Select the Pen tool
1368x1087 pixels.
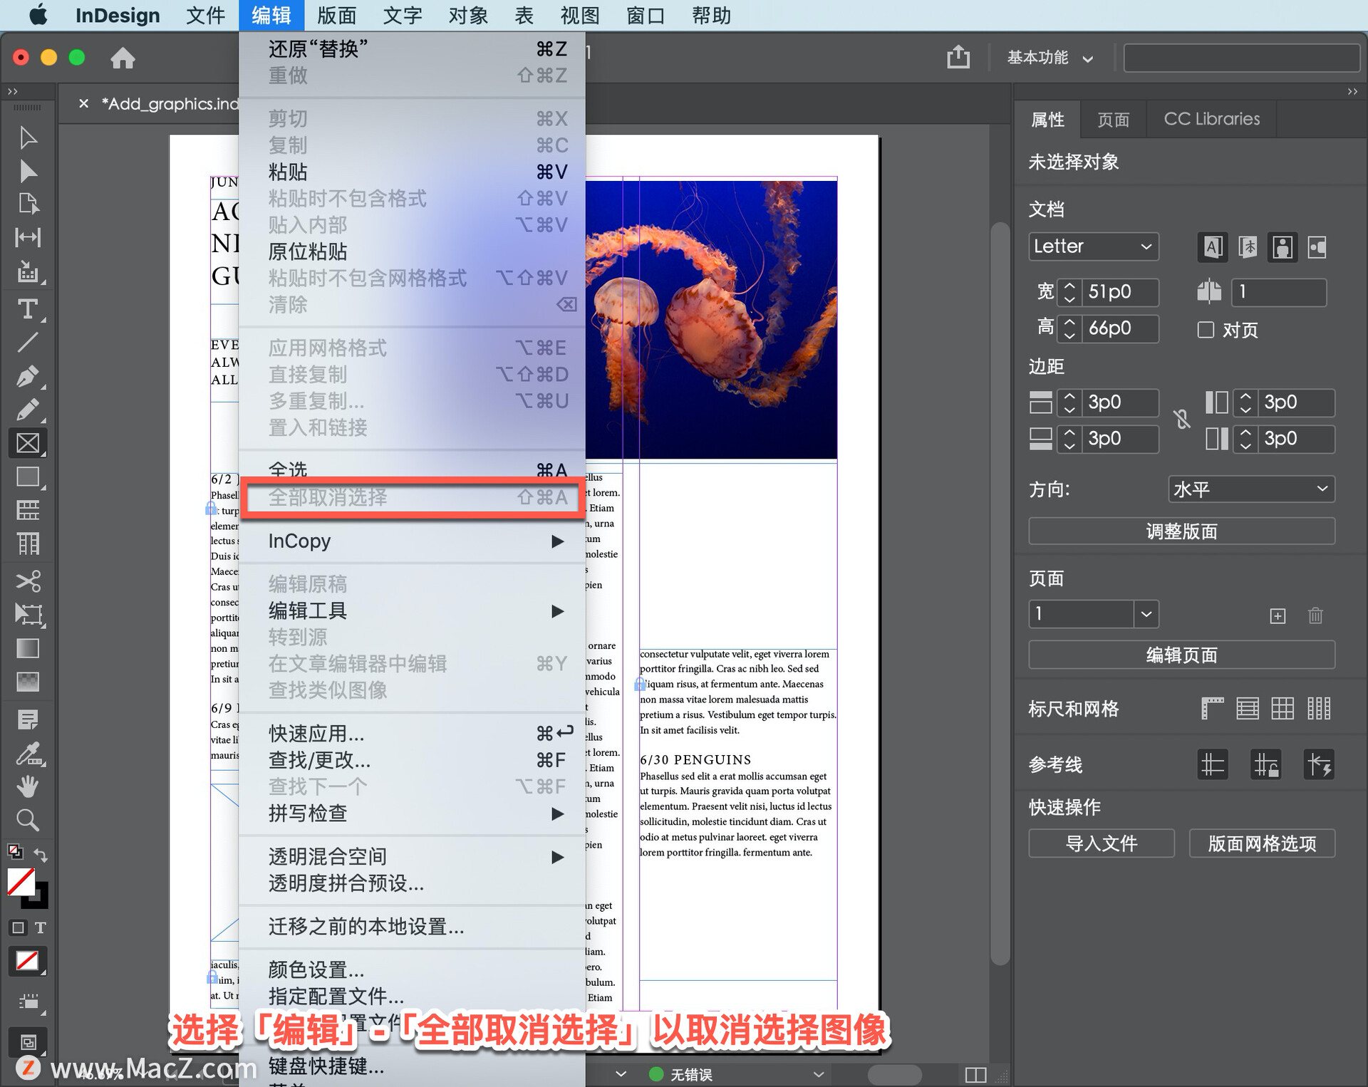coord(27,376)
